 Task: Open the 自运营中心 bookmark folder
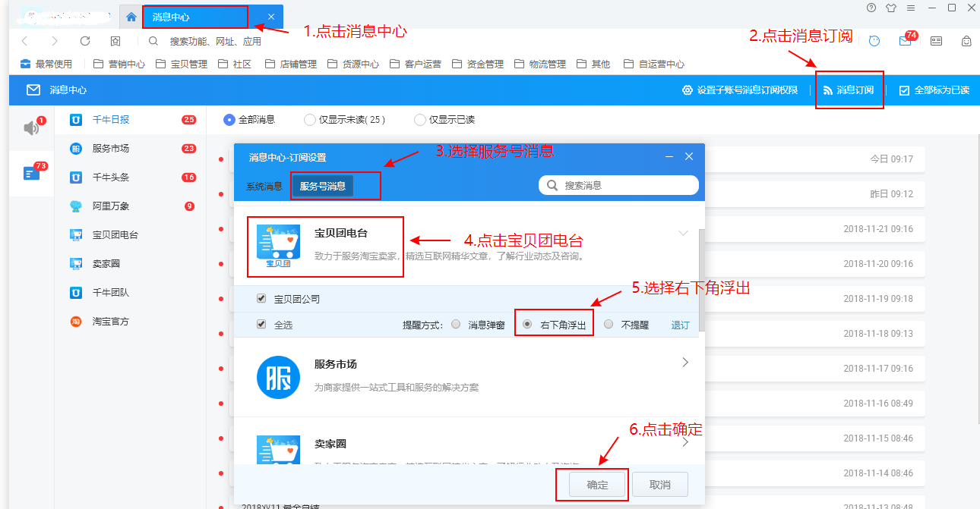click(x=653, y=64)
